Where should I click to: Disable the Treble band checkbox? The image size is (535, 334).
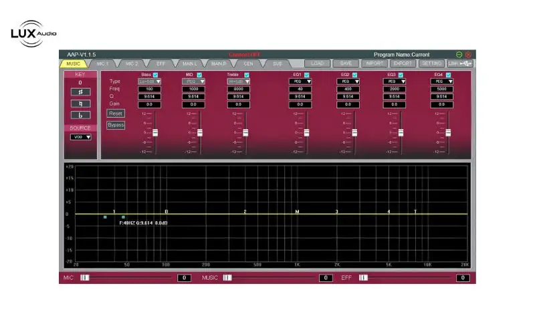click(245, 75)
